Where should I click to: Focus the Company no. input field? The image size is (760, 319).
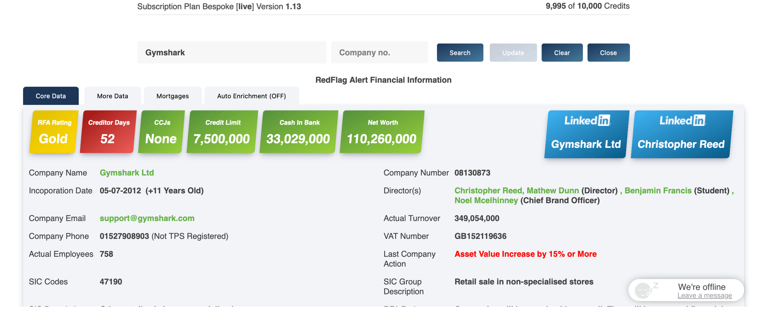click(x=379, y=52)
